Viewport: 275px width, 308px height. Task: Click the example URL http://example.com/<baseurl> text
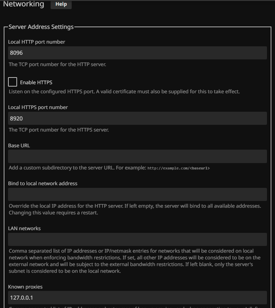pyautogui.click(x=179, y=168)
